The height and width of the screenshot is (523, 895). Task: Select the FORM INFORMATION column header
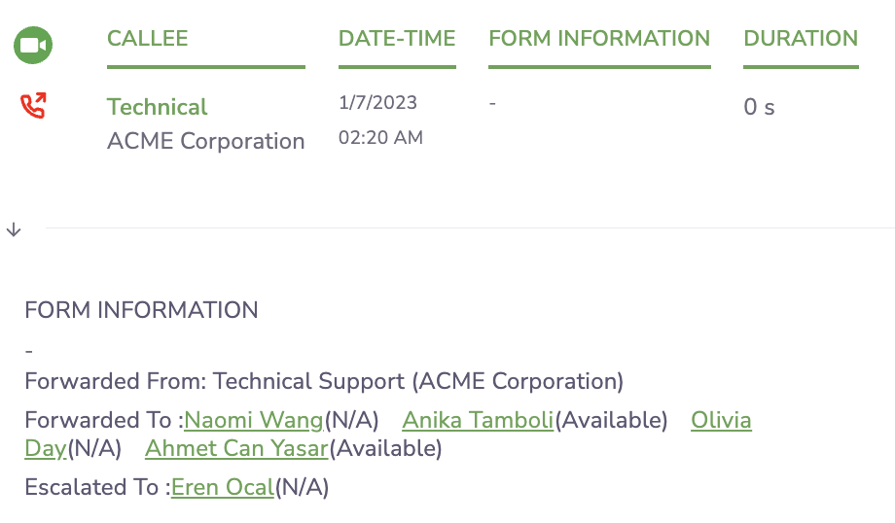599,39
